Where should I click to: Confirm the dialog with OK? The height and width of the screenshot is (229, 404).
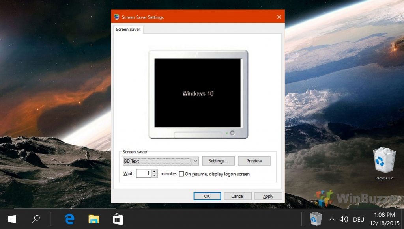pos(207,196)
